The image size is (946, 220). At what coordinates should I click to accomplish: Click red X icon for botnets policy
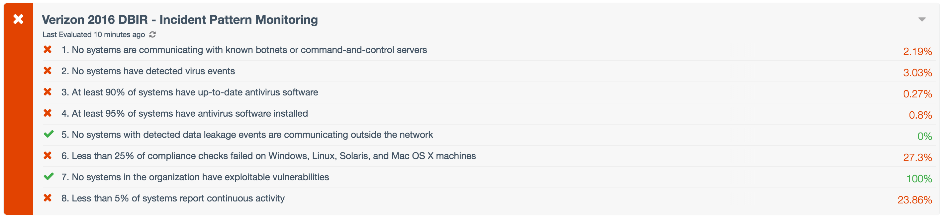coord(47,49)
